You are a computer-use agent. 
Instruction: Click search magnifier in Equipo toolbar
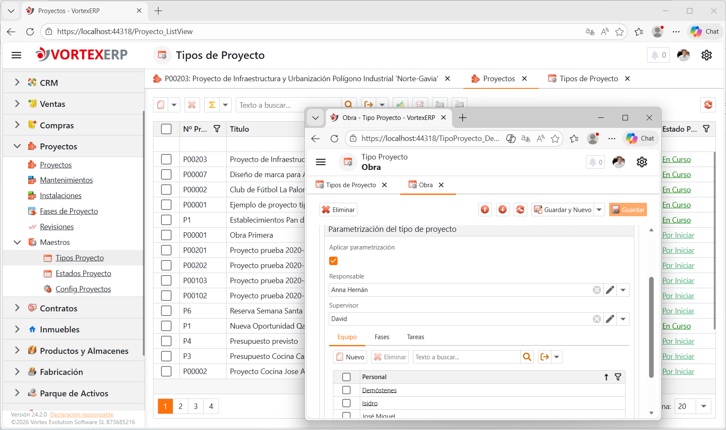tap(527, 357)
